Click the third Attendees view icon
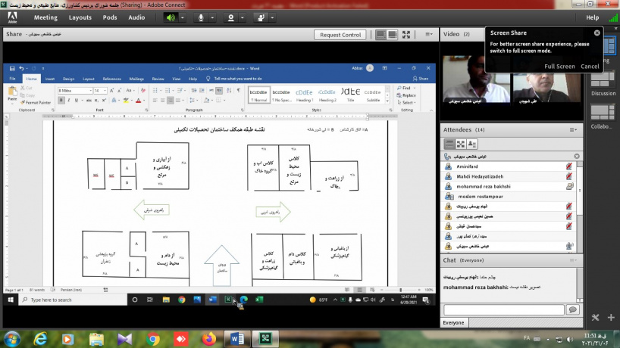 point(472,144)
